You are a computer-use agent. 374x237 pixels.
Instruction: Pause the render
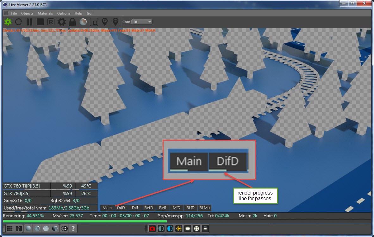(29, 22)
